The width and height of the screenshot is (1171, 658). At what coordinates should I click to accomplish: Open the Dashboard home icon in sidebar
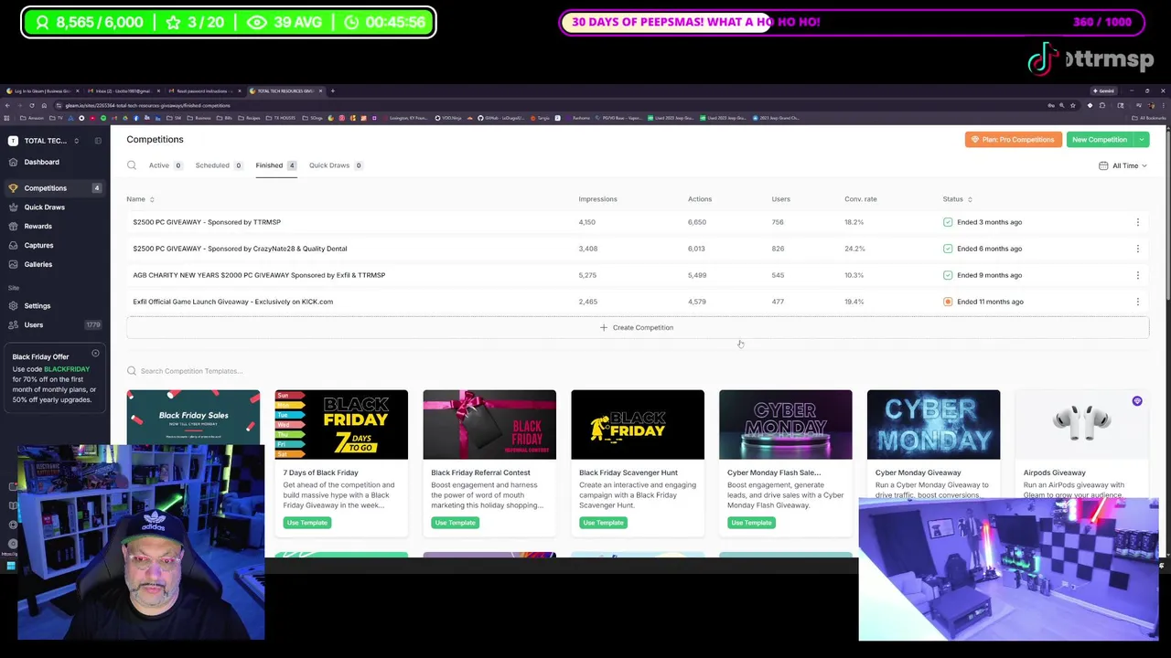(13, 162)
